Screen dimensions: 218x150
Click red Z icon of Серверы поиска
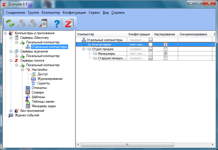click(16, 60)
